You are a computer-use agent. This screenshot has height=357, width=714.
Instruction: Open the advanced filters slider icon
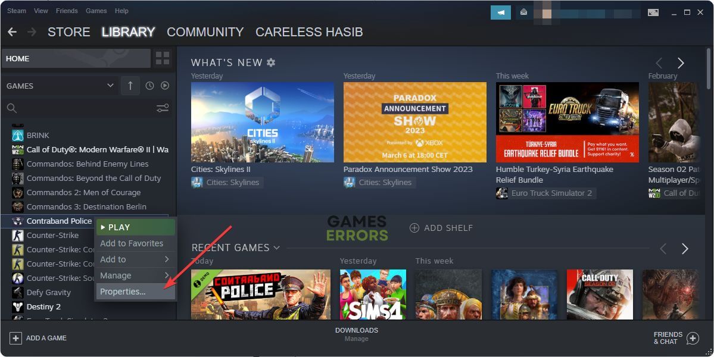click(x=163, y=108)
